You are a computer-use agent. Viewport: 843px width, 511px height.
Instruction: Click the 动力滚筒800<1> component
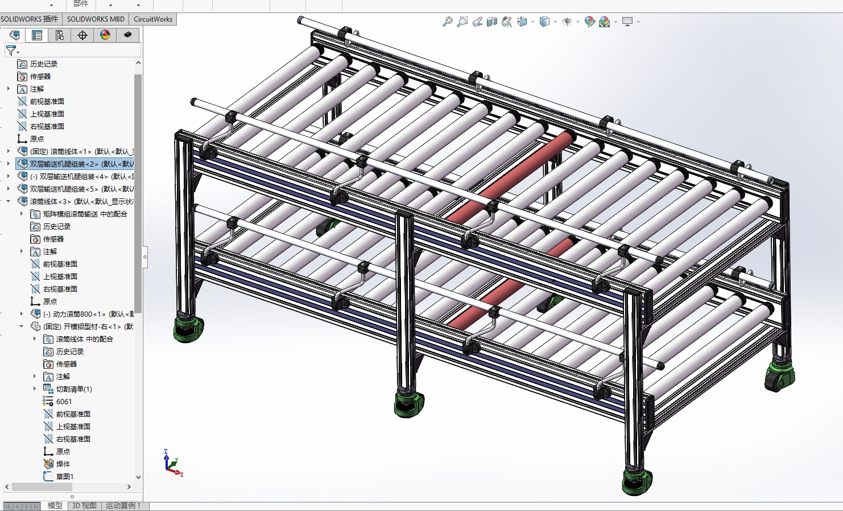[x=82, y=314]
